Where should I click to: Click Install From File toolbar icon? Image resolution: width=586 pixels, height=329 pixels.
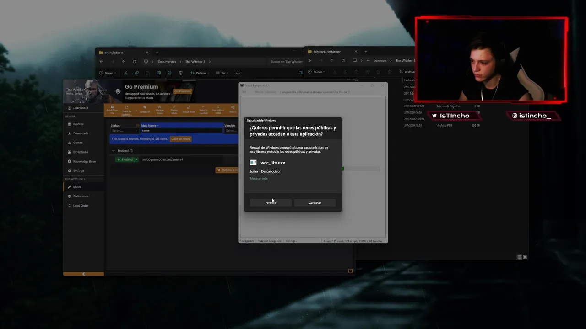click(x=112, y=110)
